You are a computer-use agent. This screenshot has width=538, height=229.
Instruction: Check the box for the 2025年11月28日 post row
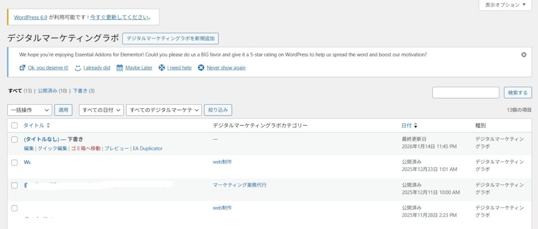[14, 208]
